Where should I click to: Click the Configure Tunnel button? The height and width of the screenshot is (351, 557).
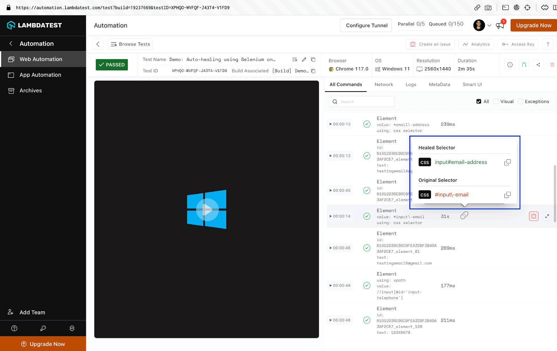(366, 25)
